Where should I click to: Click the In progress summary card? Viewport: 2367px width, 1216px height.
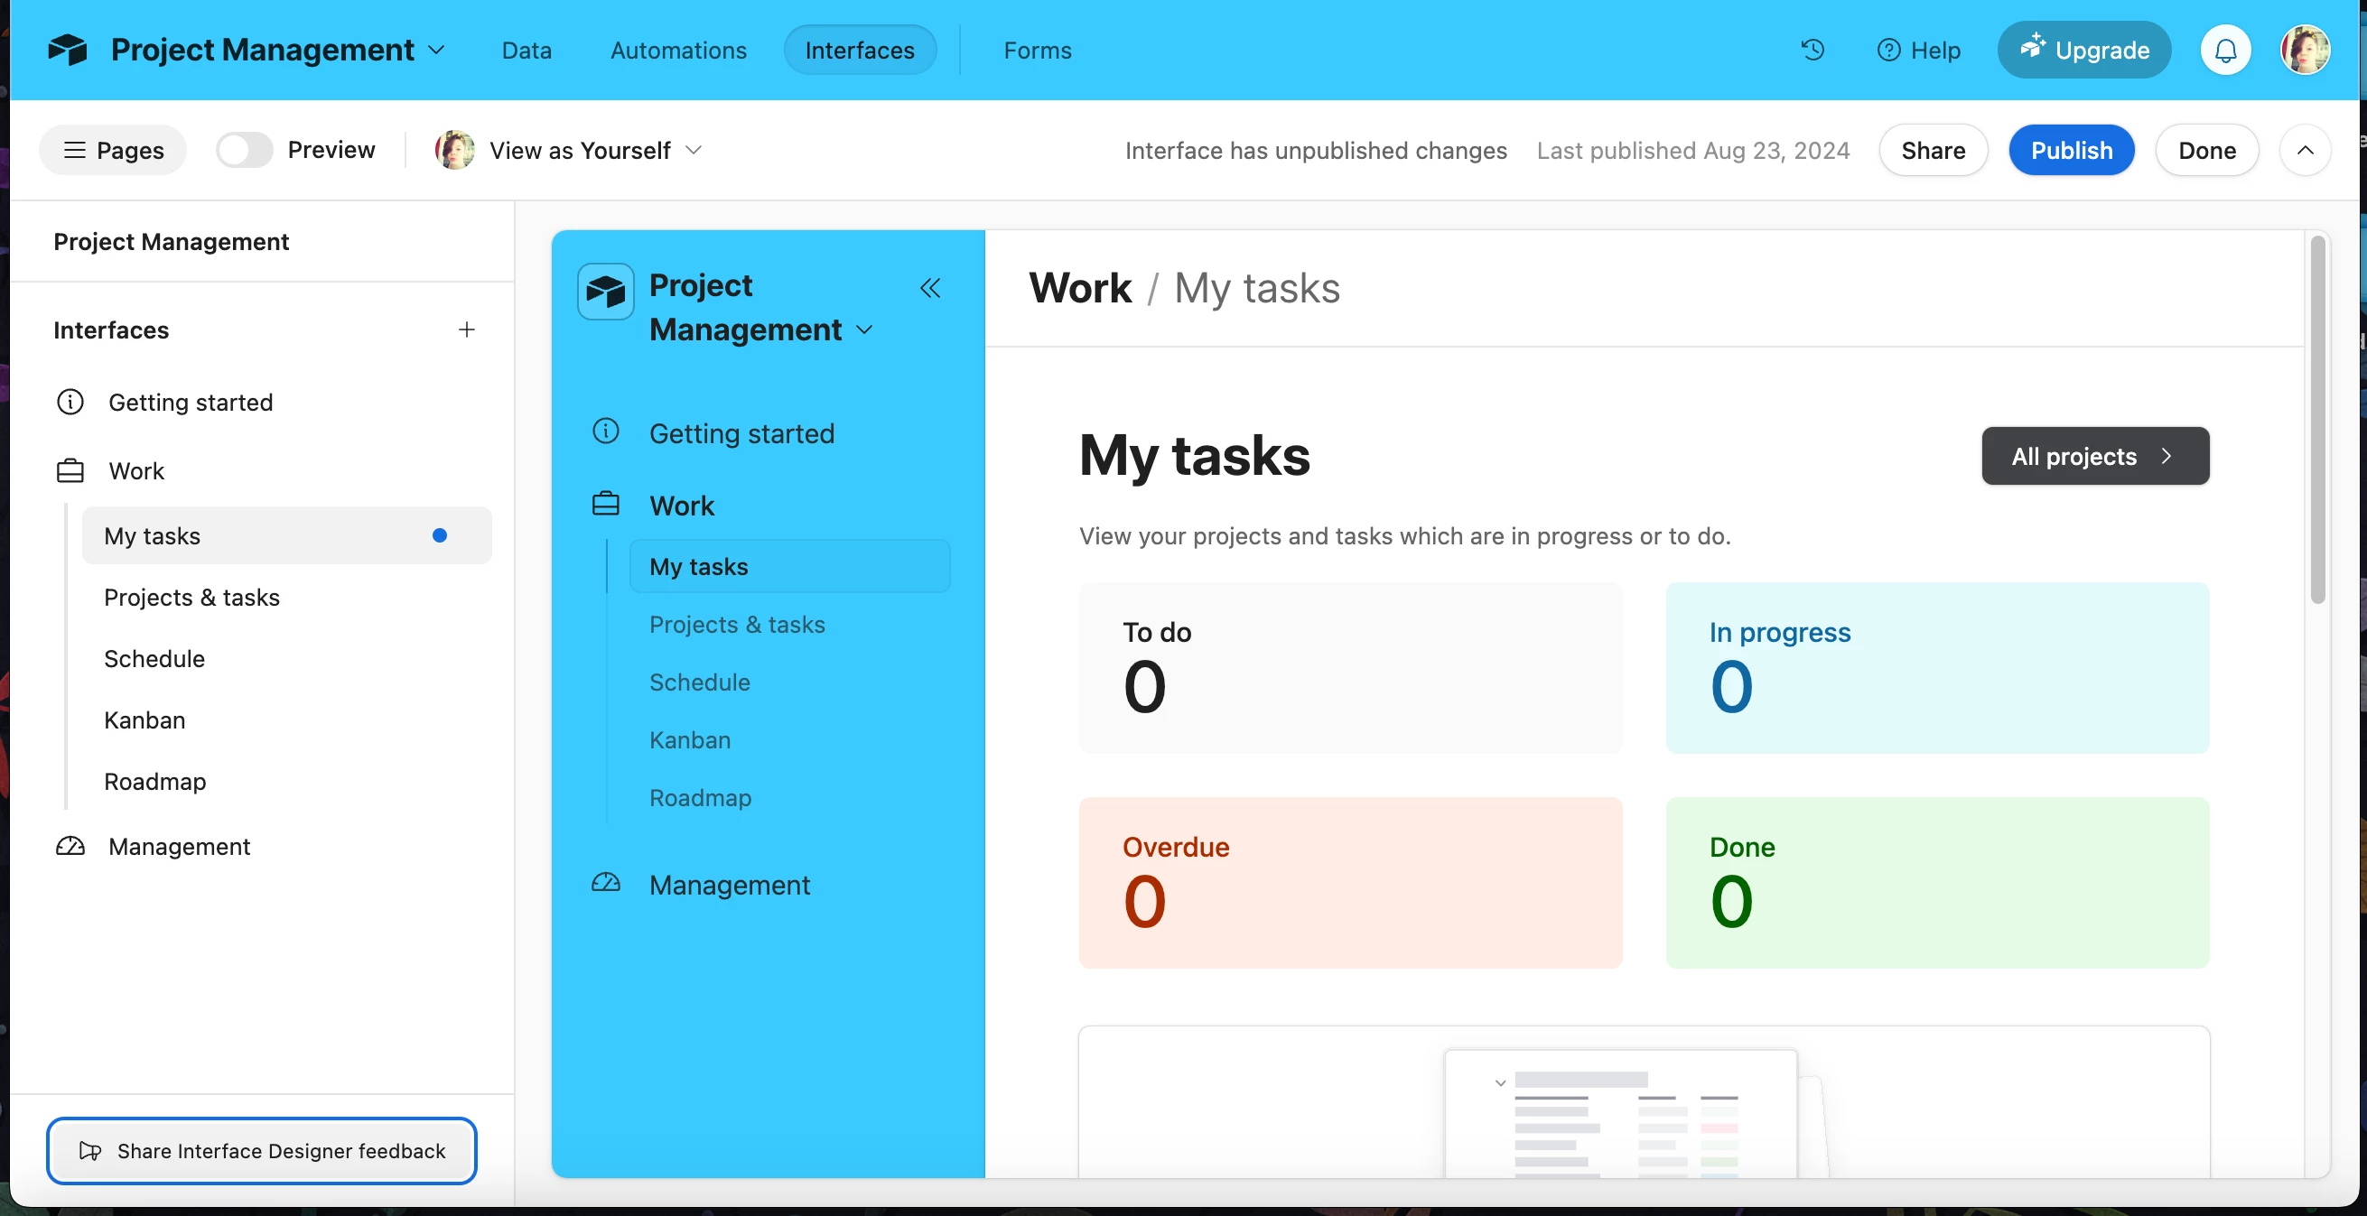1937,668
